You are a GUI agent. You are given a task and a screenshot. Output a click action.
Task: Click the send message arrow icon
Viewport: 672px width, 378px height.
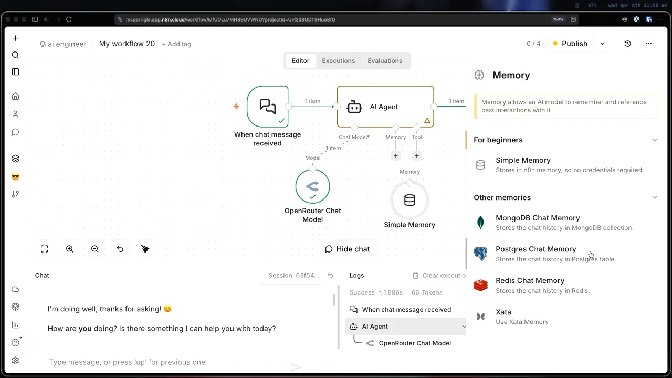[x=296, y=367]
